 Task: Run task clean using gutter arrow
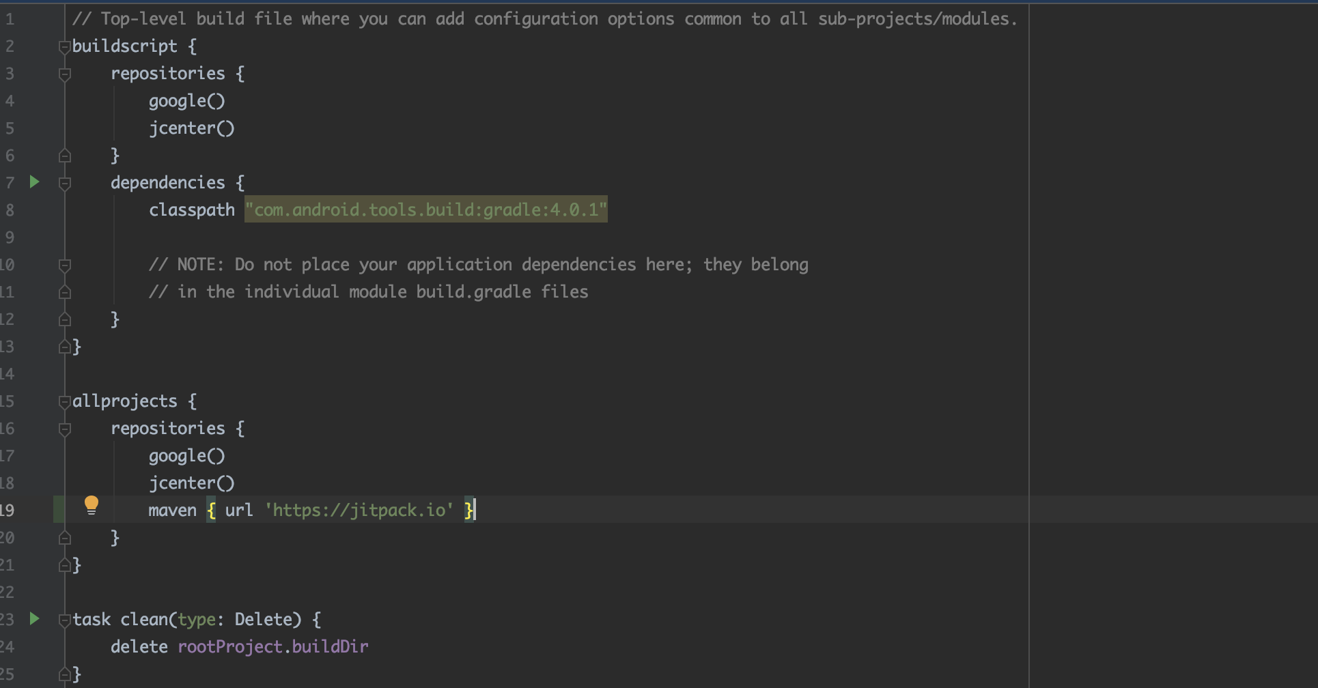tap(34, 618)
